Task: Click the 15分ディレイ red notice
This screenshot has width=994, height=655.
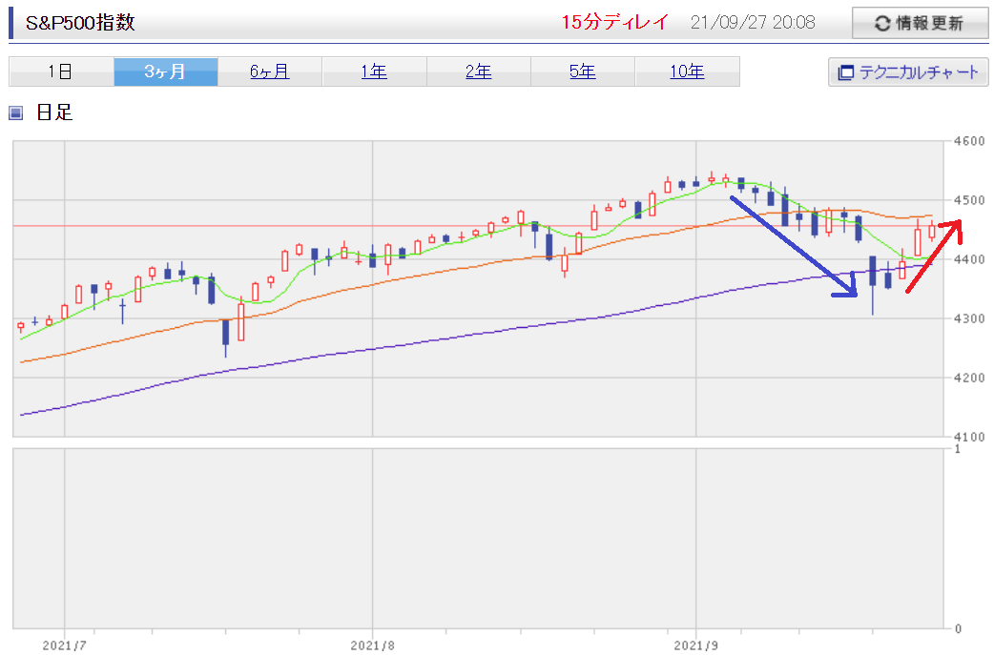Action: [x=615, y=22]
